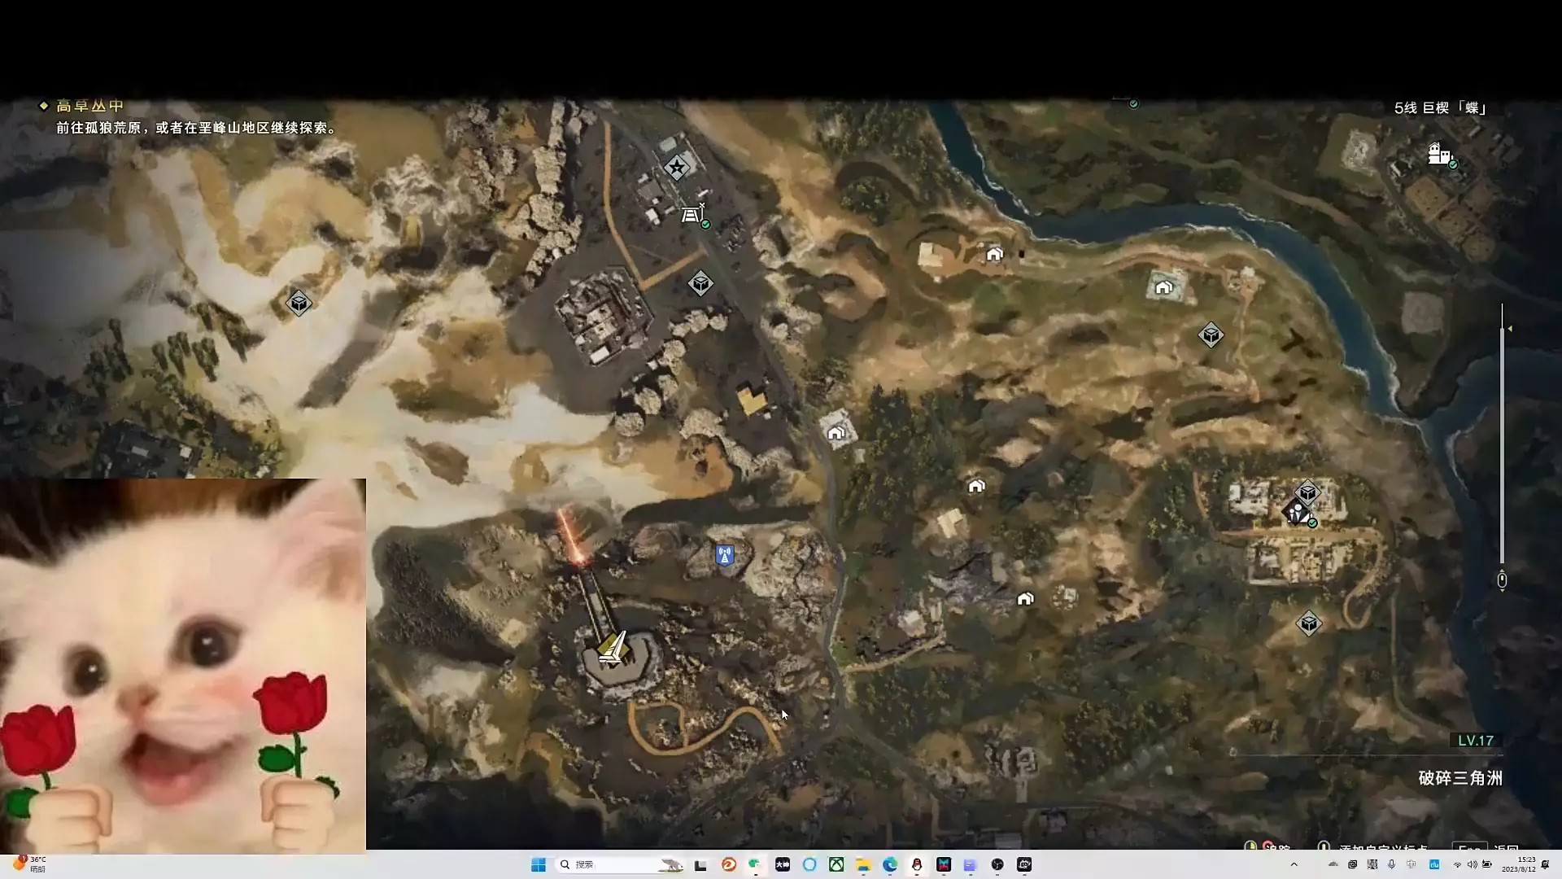Click the crate marker inside the southeast settlement

pos(1307,492)
